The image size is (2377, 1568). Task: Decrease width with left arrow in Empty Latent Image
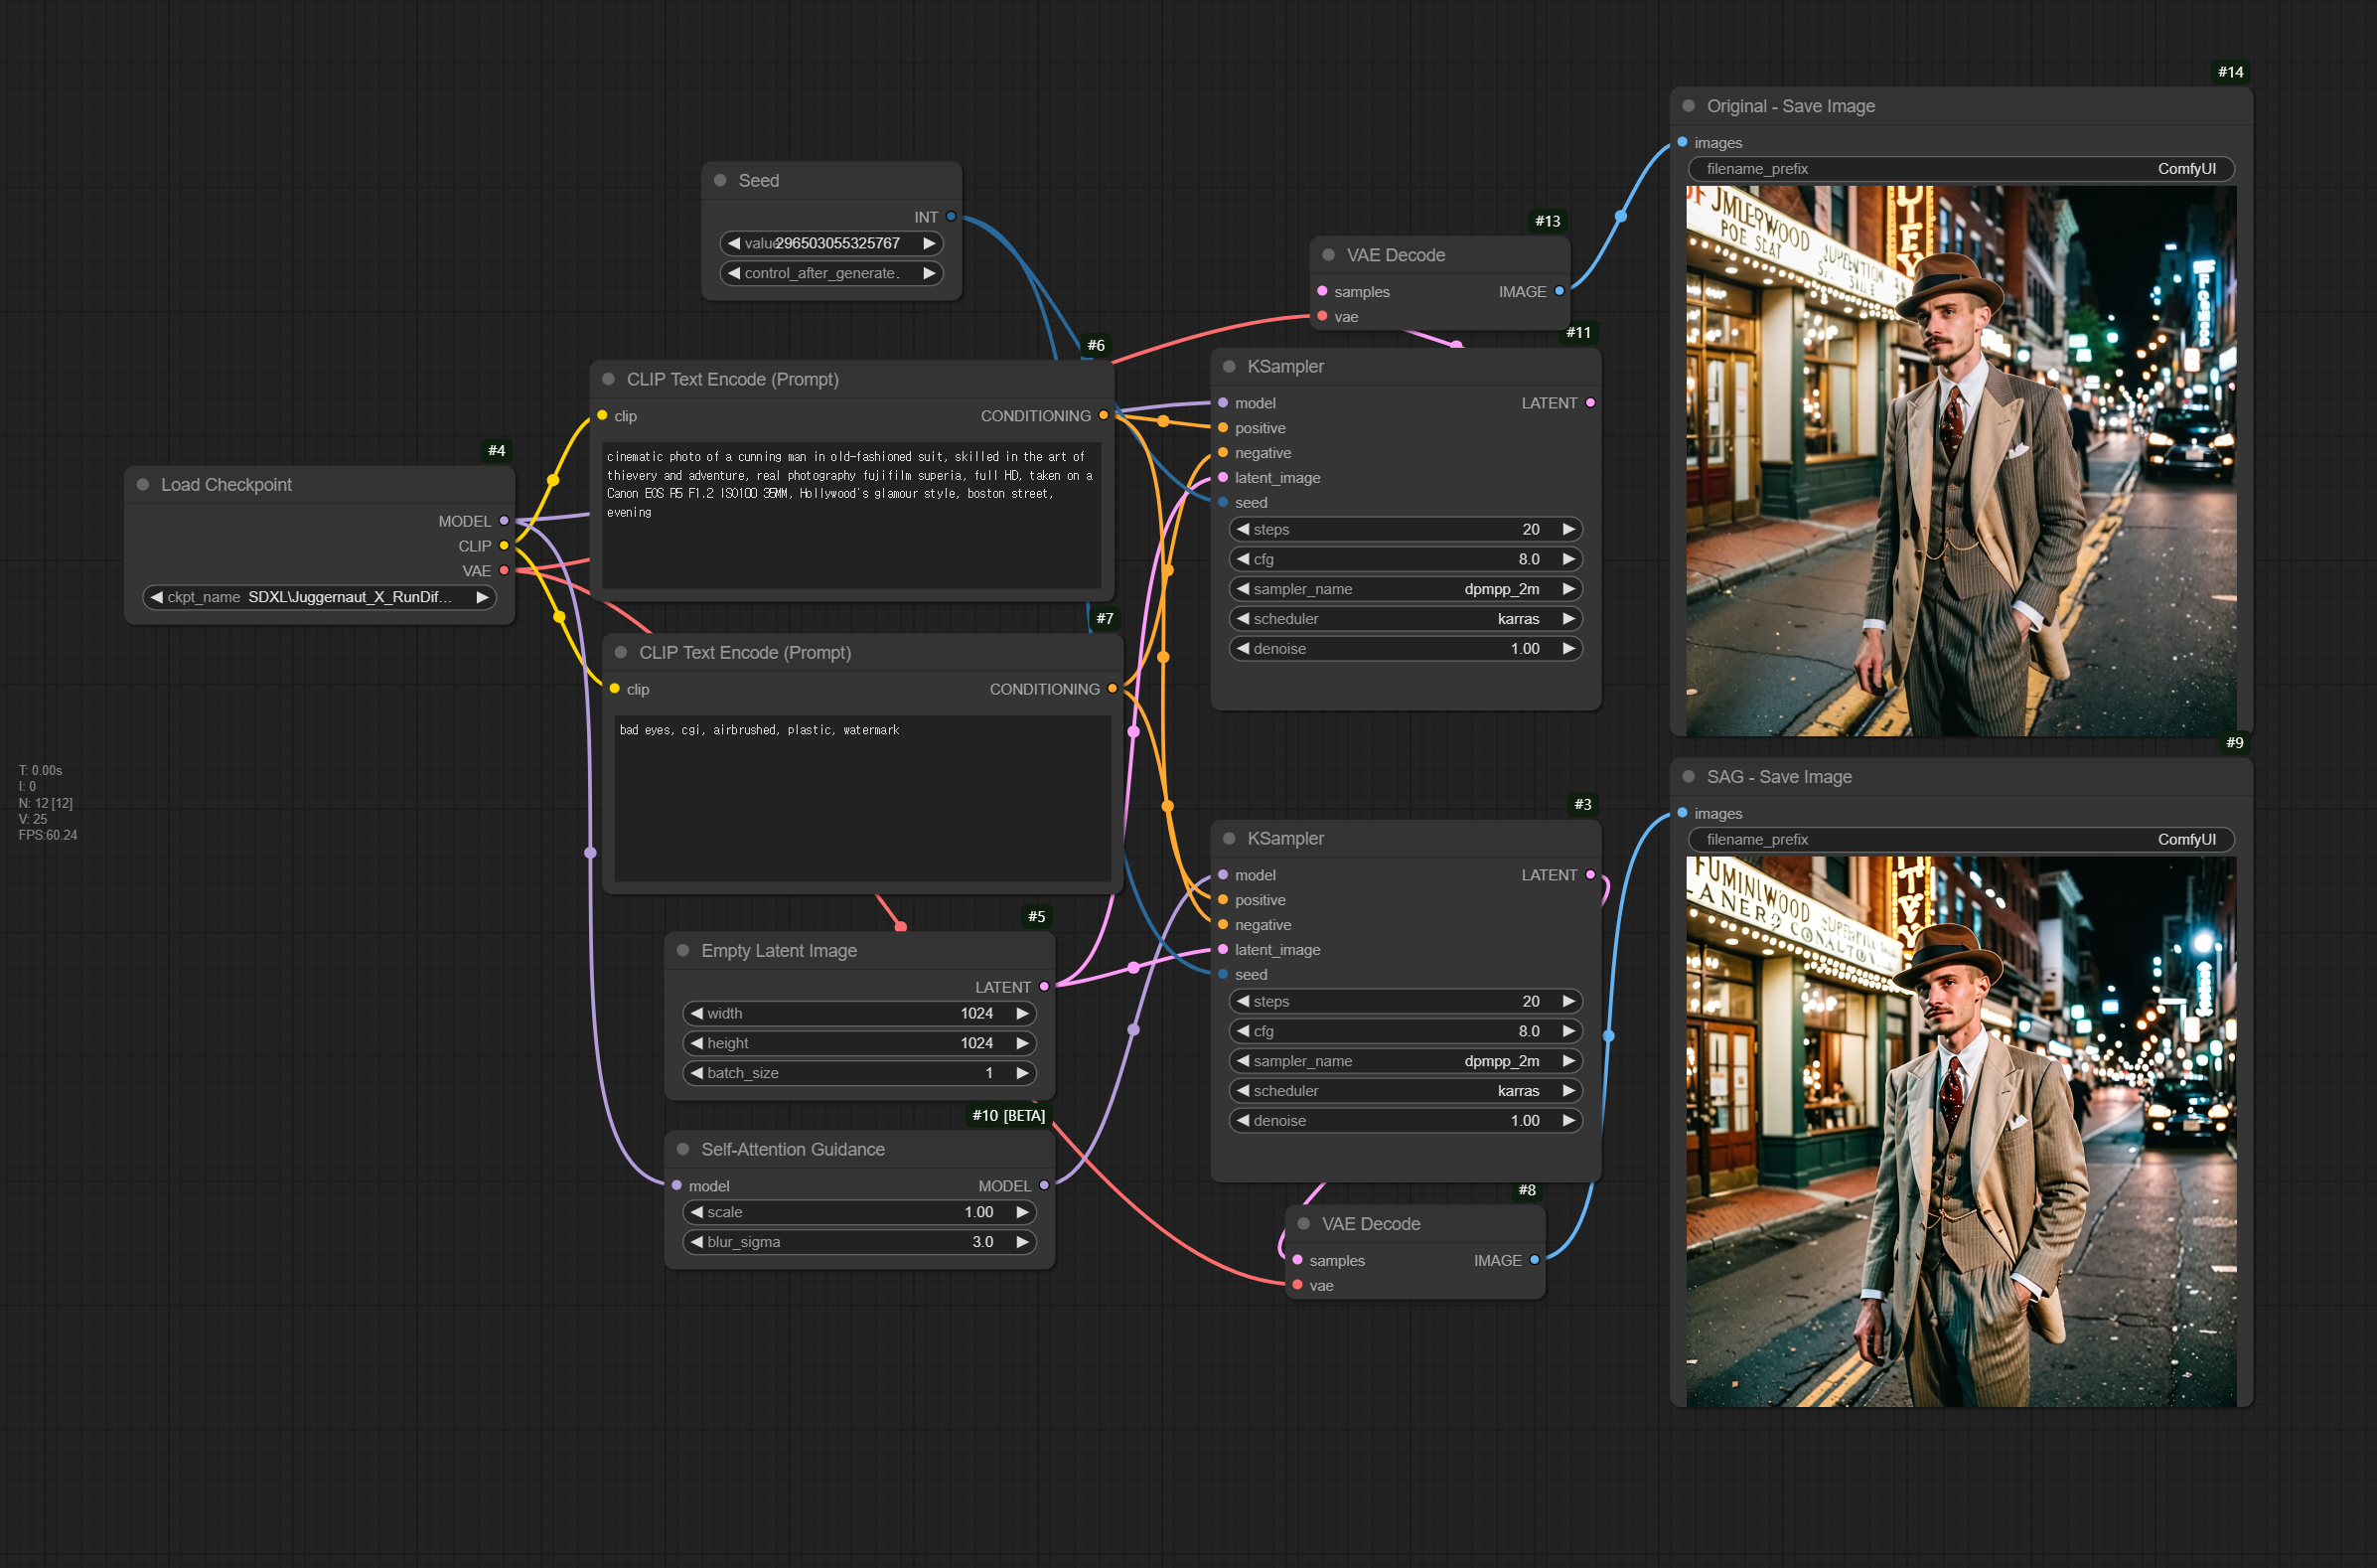(x=696, y=1013)
